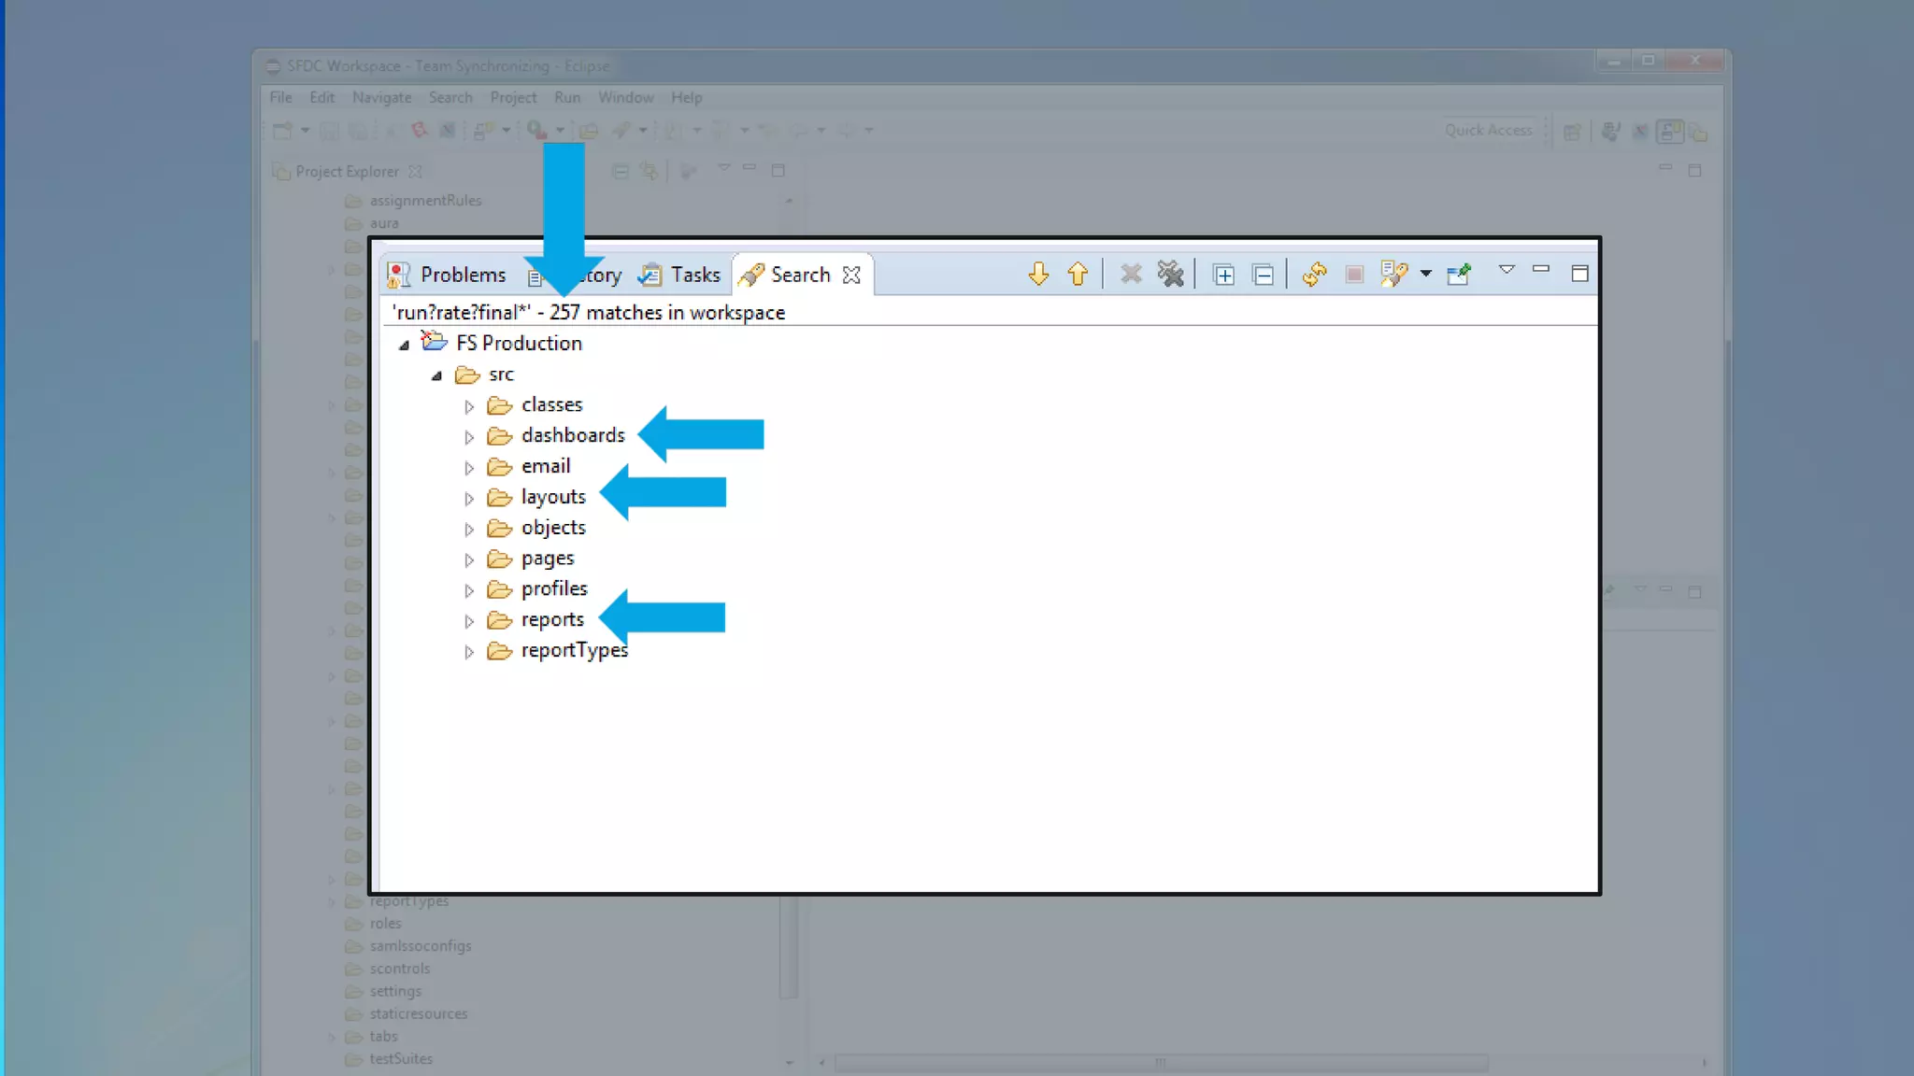Select the layouts folder
The height and width of the screenshot is (1076, 1914).
click(552, 497)
